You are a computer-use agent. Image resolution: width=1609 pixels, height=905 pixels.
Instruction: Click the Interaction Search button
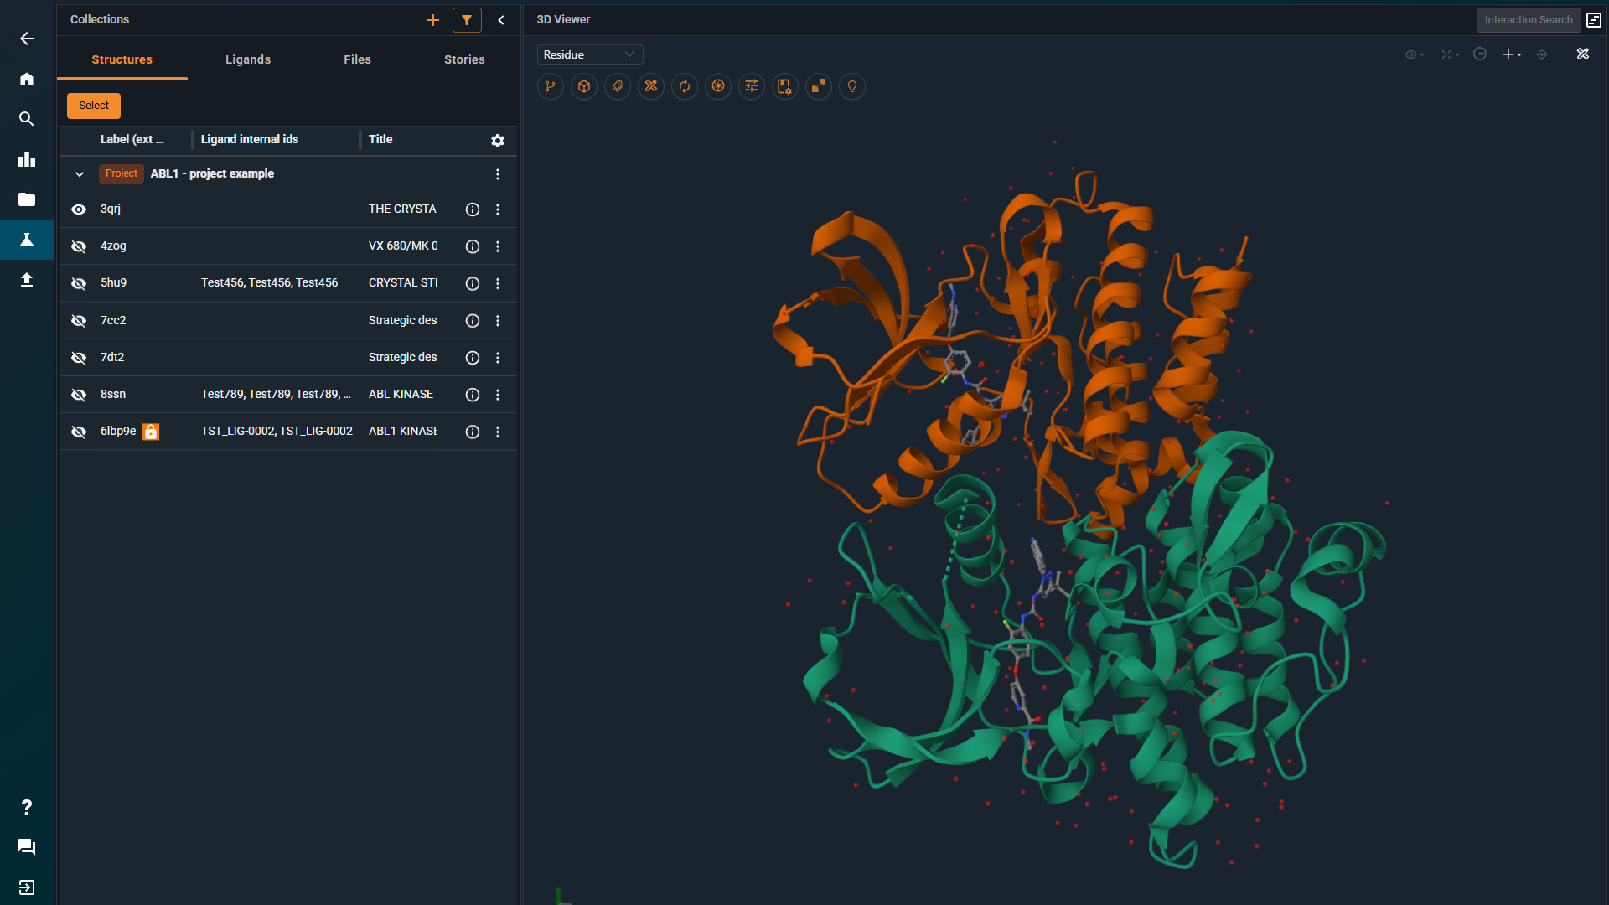[1528, 20]
